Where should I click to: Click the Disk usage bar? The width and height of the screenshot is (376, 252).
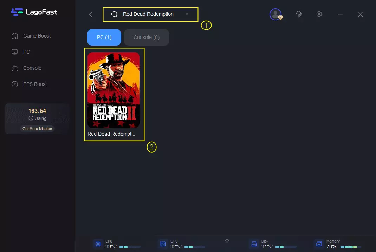tap(286, 247)
